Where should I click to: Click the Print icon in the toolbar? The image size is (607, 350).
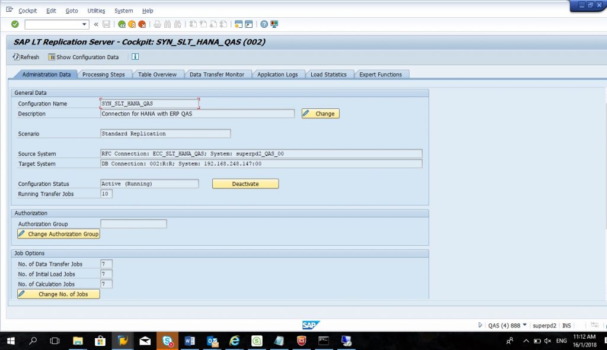157,24
